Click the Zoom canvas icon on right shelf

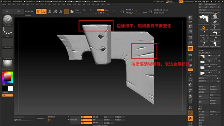click(x=190, y=32)
